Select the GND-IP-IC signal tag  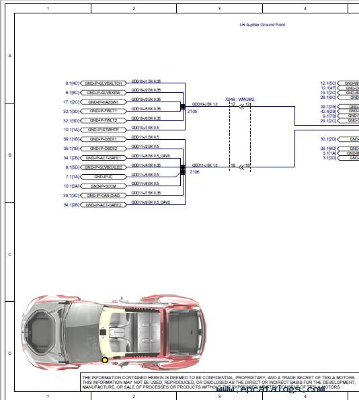click(x=104, y=177)
